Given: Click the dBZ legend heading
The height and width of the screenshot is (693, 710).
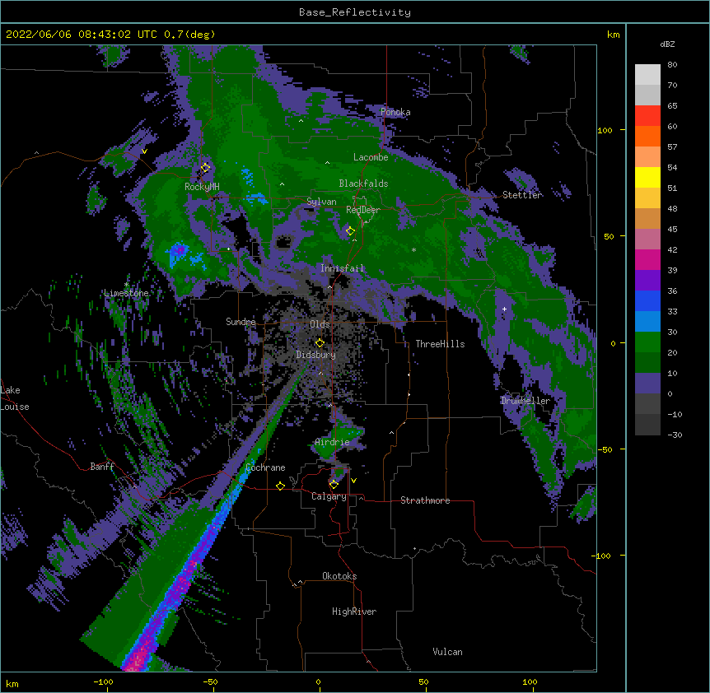Looking at the screenshot, I should 667,44.
